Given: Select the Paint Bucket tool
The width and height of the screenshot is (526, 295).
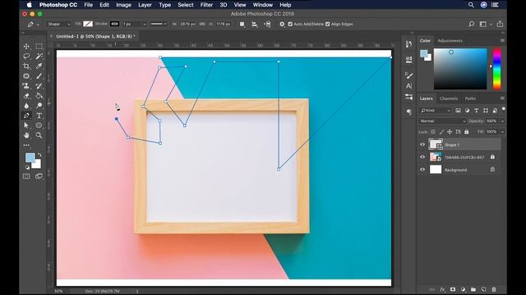Looking at the screenshot, I should pos(39,96).
